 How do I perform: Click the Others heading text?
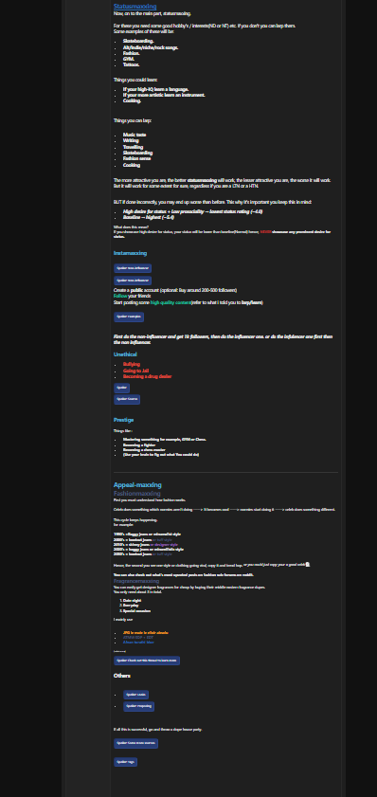click(121, 676)
